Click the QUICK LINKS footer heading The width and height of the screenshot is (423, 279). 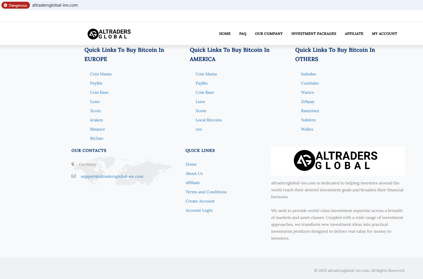coord(200,150)
